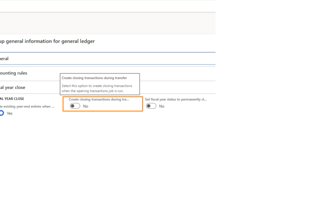Expand the General section header
325x205 pixels.
(108, 59)
